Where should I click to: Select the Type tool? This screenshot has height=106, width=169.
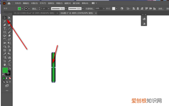point(5,28)
